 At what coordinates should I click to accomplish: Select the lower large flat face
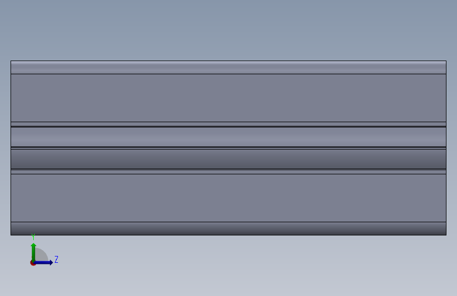[229, 198]
